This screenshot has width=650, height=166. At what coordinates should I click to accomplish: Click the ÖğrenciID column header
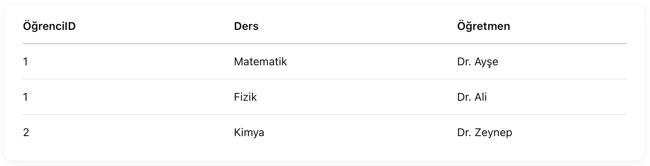49,26
